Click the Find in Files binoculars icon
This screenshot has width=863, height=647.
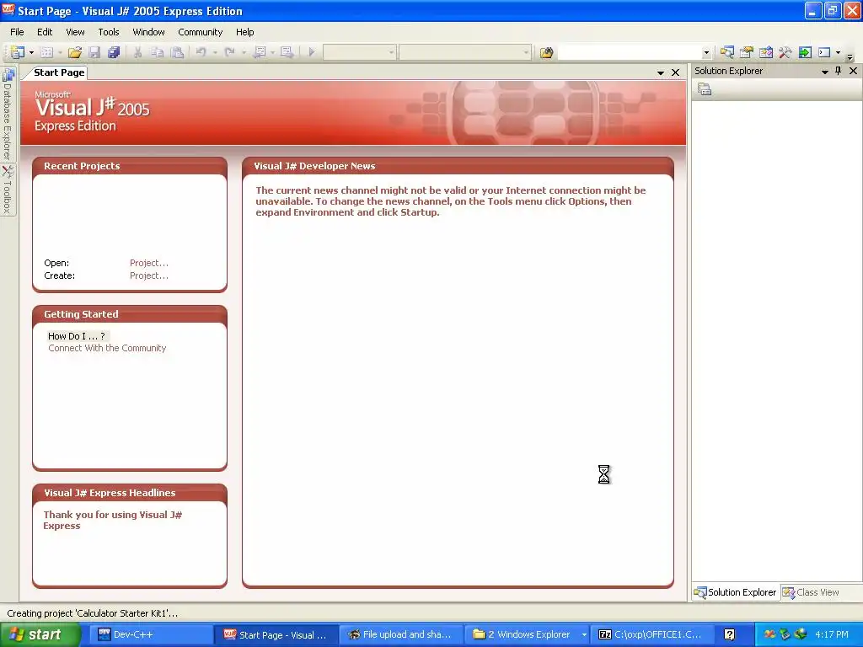click(x=546, y=53)
